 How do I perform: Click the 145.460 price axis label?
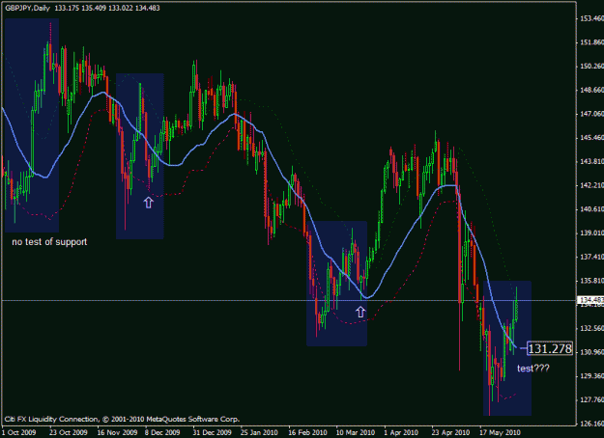pyautogui.click(x=591, y=138)
